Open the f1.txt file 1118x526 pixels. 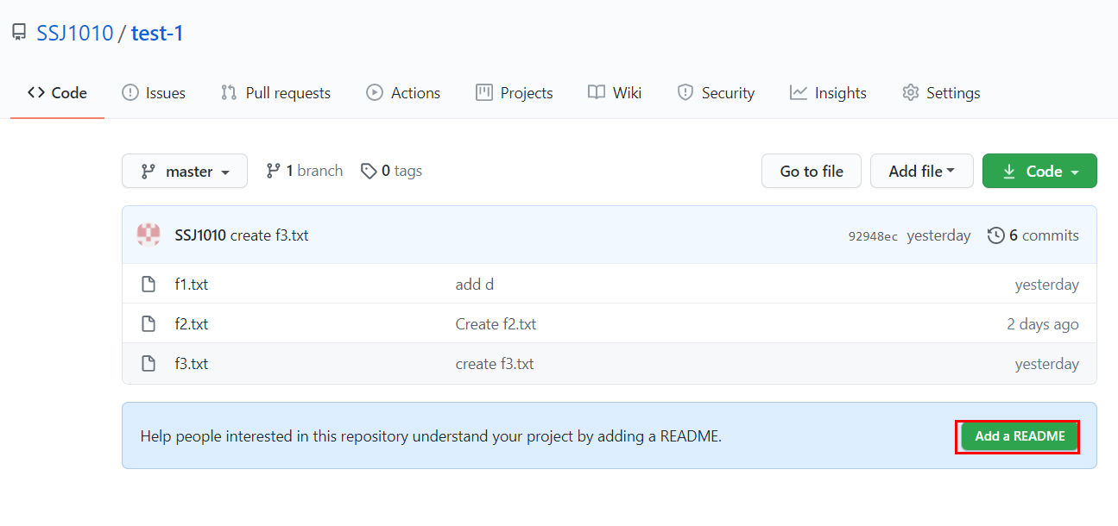coord(191,285)
